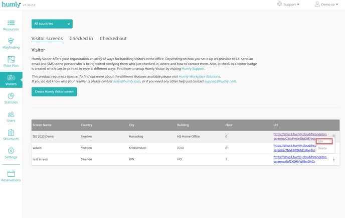Select the Visitors sidebar icon
This screenshot has width=345, height=218.
(x=11, y=80)
